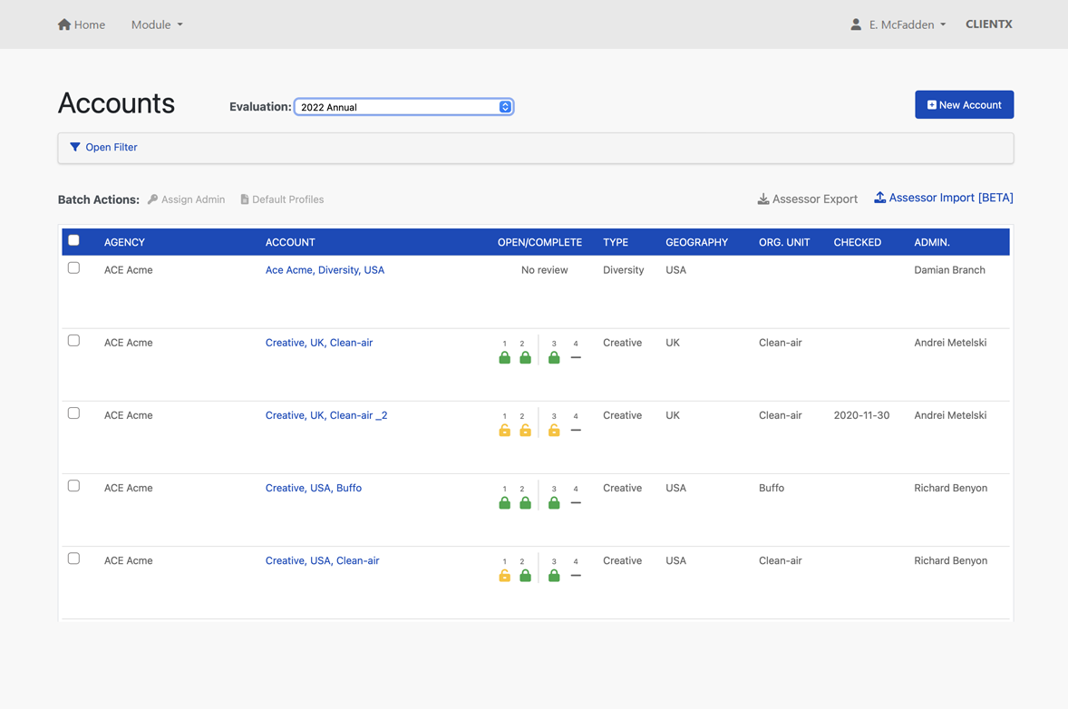
Task: Click Andrei Metelski in Creative, UK, Clean-air row
Action: tap(950, 343)
